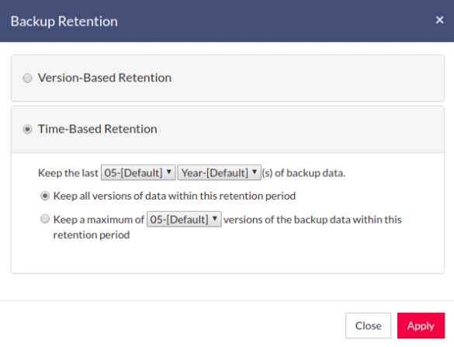Viewport: 454px width, 347px height.
Task: Click the arrow on the maximum versions combo box
Action: tap(215, 219)
